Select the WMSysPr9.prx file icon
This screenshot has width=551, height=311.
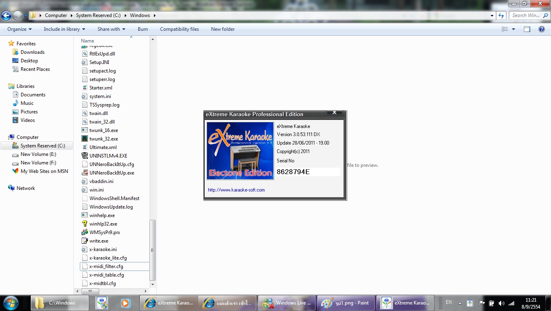point(85,232)
